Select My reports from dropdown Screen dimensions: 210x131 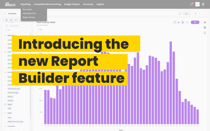(28, 9)
